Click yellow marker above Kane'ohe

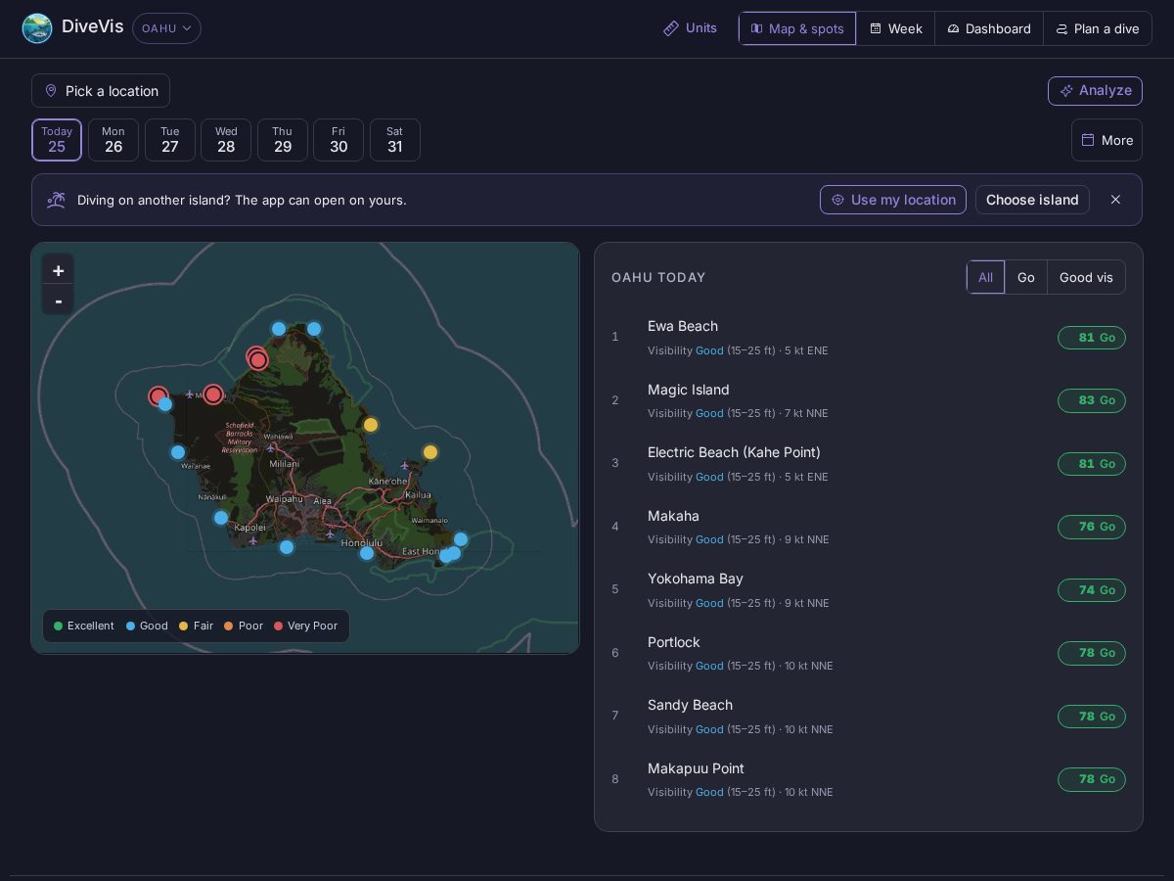[371, 425]
